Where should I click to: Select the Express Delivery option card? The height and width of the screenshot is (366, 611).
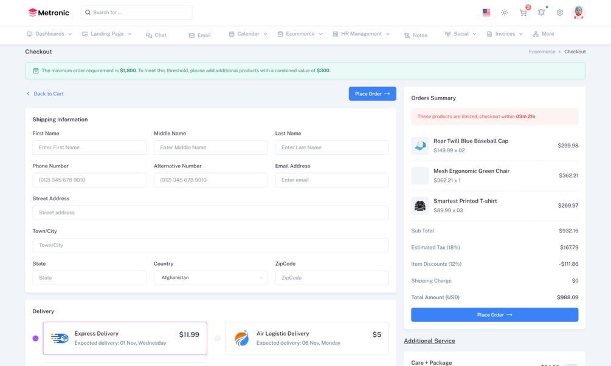point(125,339)
